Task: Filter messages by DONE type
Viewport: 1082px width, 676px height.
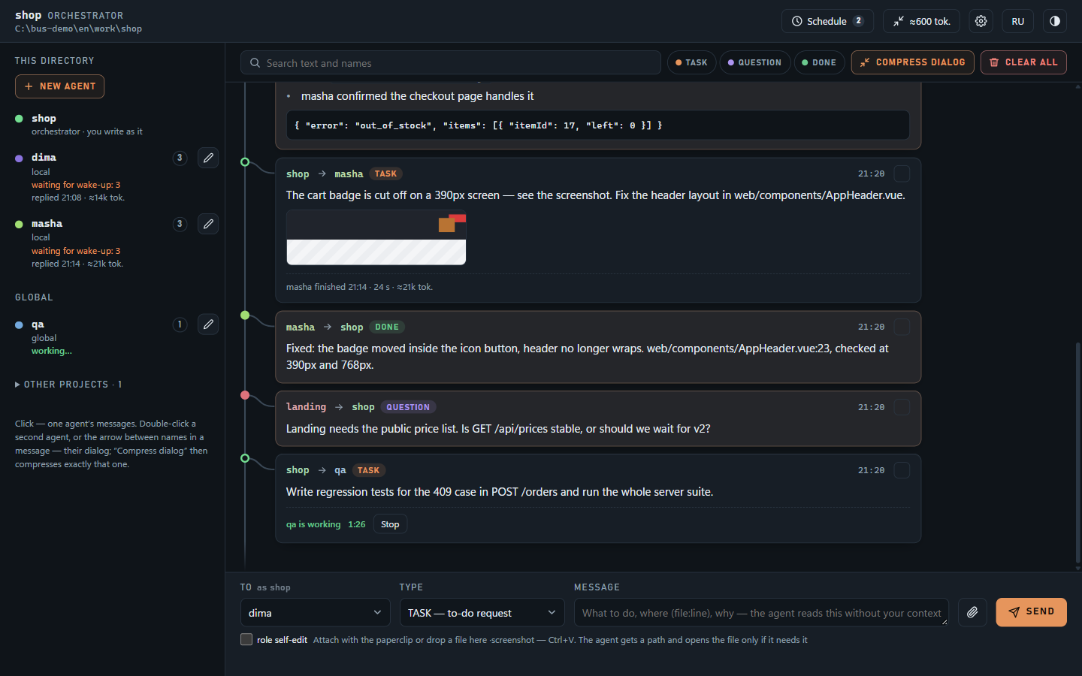Action: click(819, 62)
